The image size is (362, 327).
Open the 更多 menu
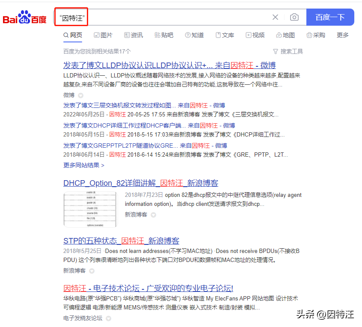click(342, 35)
